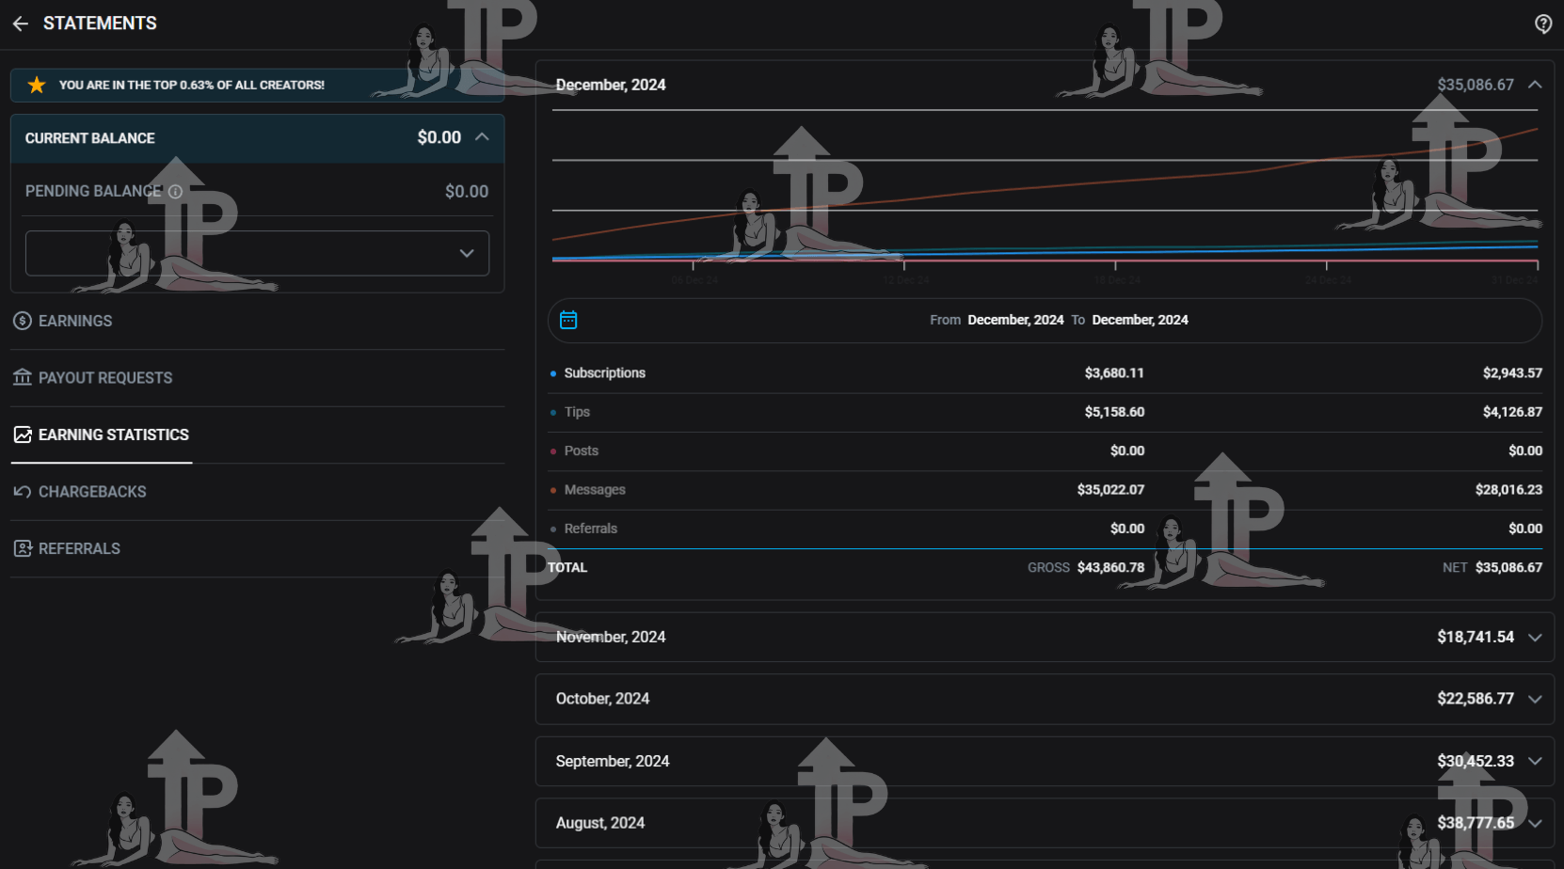Click the Payout Requests bank icon
The width and height of the screenshot is (1564, 869).
tap(23, 378)
